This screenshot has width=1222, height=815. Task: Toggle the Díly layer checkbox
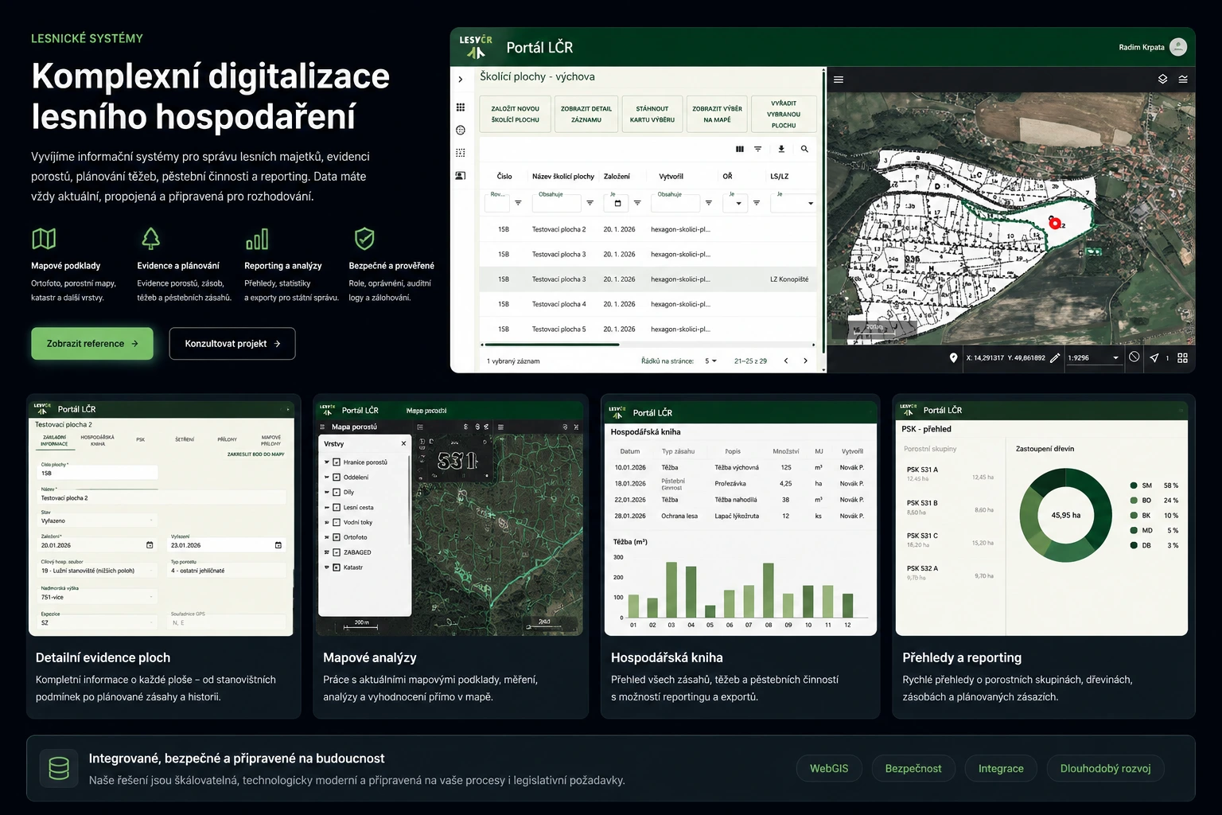tap(337, 492)
